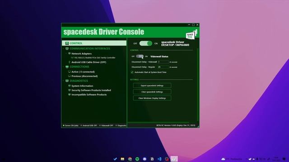
Task: Click the Network Adapters shield icon
Action: tap(69, 54)
